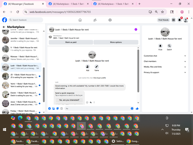Show hidden tray icons chevron
Screen dimensions: 193x145
[x=163, y=130]
